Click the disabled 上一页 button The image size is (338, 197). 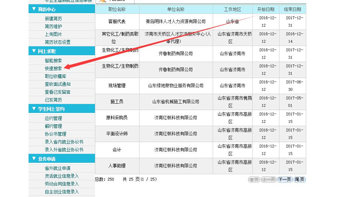[x=269, y=179]
